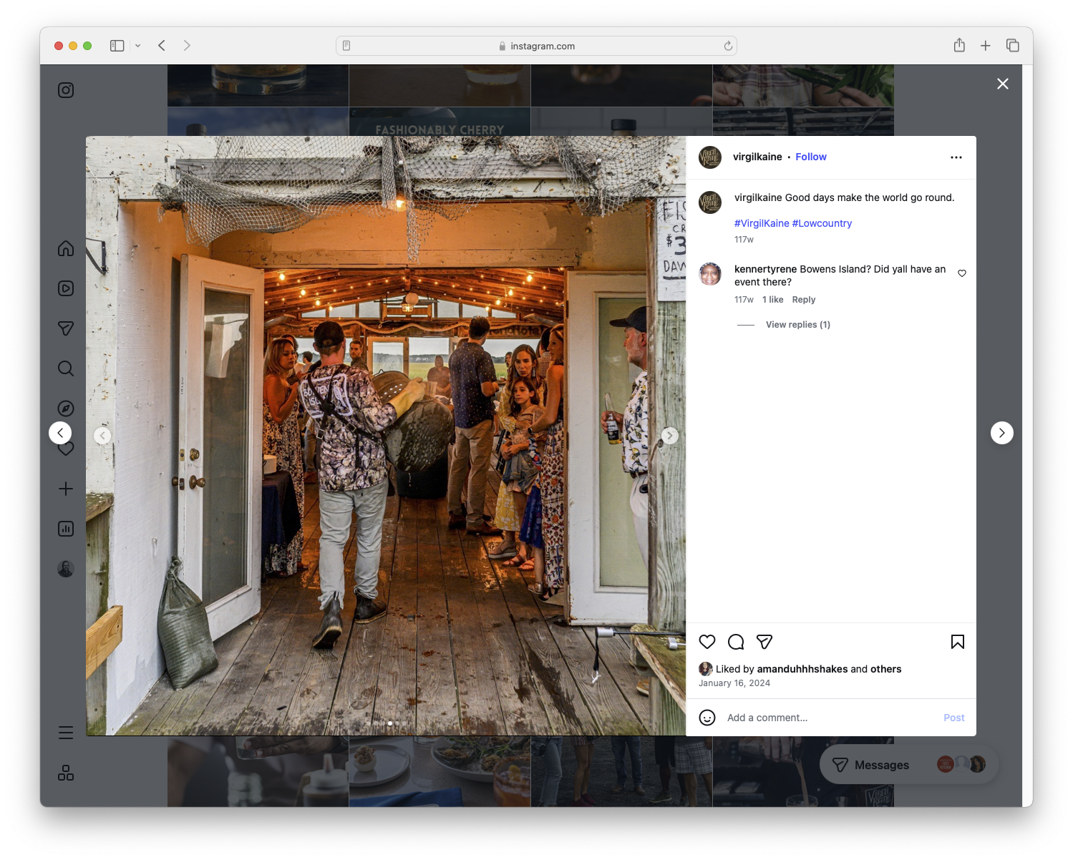This screenshot has width=1073, height=860.
Task: Open #VirgilKaine hashtag
Action: (762, 223)
